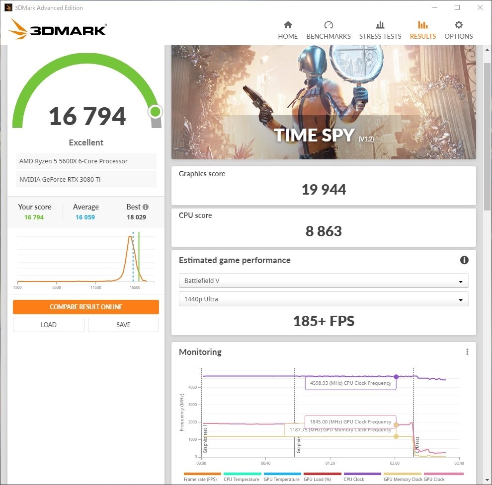Image resolution: width=492 pixels, height=485 pixels.
Task: Click AMD Ryzen 5 5600X processor row
Action: pos(86,161)
